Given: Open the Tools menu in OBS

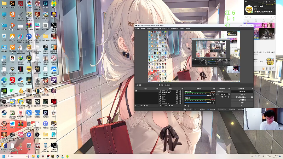Looking at the screenshot, I should tap(182, 28).
